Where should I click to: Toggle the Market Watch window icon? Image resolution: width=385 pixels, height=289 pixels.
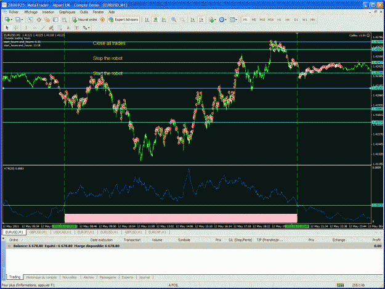tap(30, 20)
